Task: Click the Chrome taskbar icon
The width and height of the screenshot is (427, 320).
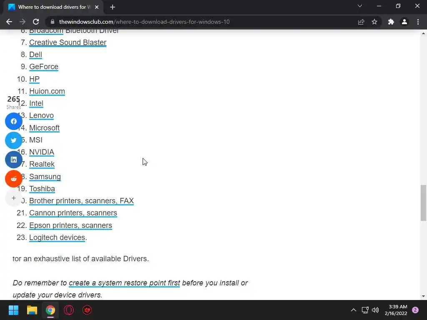Action: (x=50, y=310)
